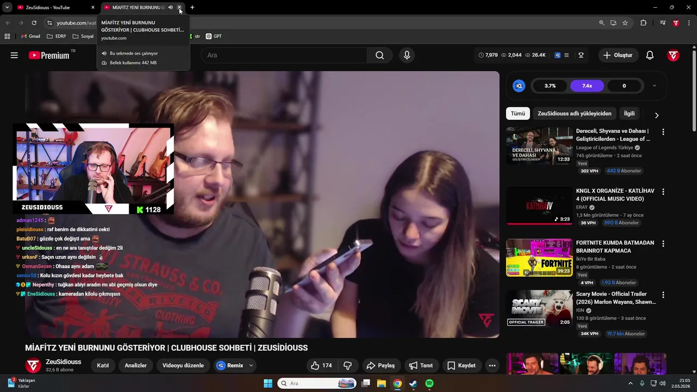Go to YouTube Premium home logo
697x392 pixels.
coord(50,55)
